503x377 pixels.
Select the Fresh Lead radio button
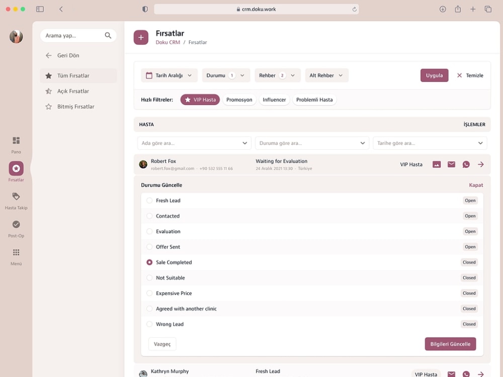[x=149, y=201]
